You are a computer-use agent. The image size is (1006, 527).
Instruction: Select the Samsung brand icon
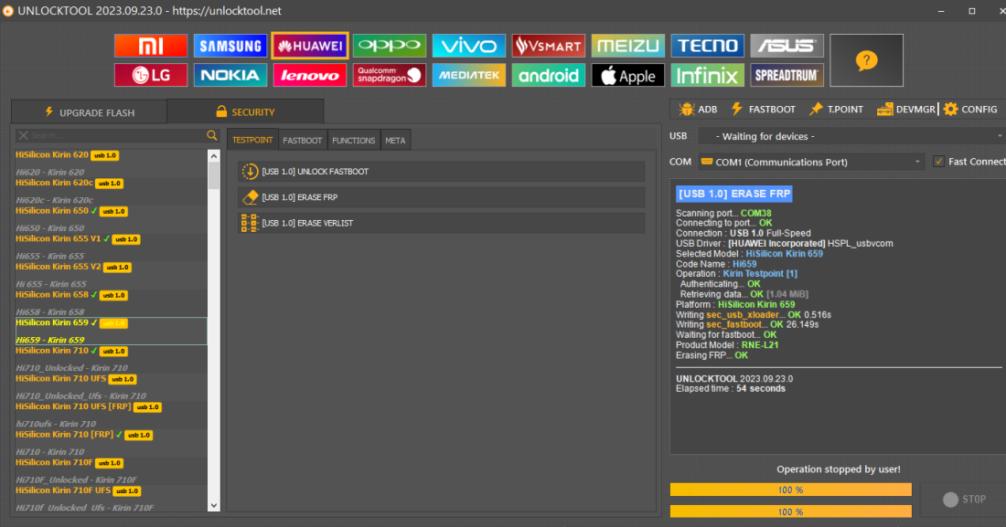pyautogui.click(x=230, y=47)
